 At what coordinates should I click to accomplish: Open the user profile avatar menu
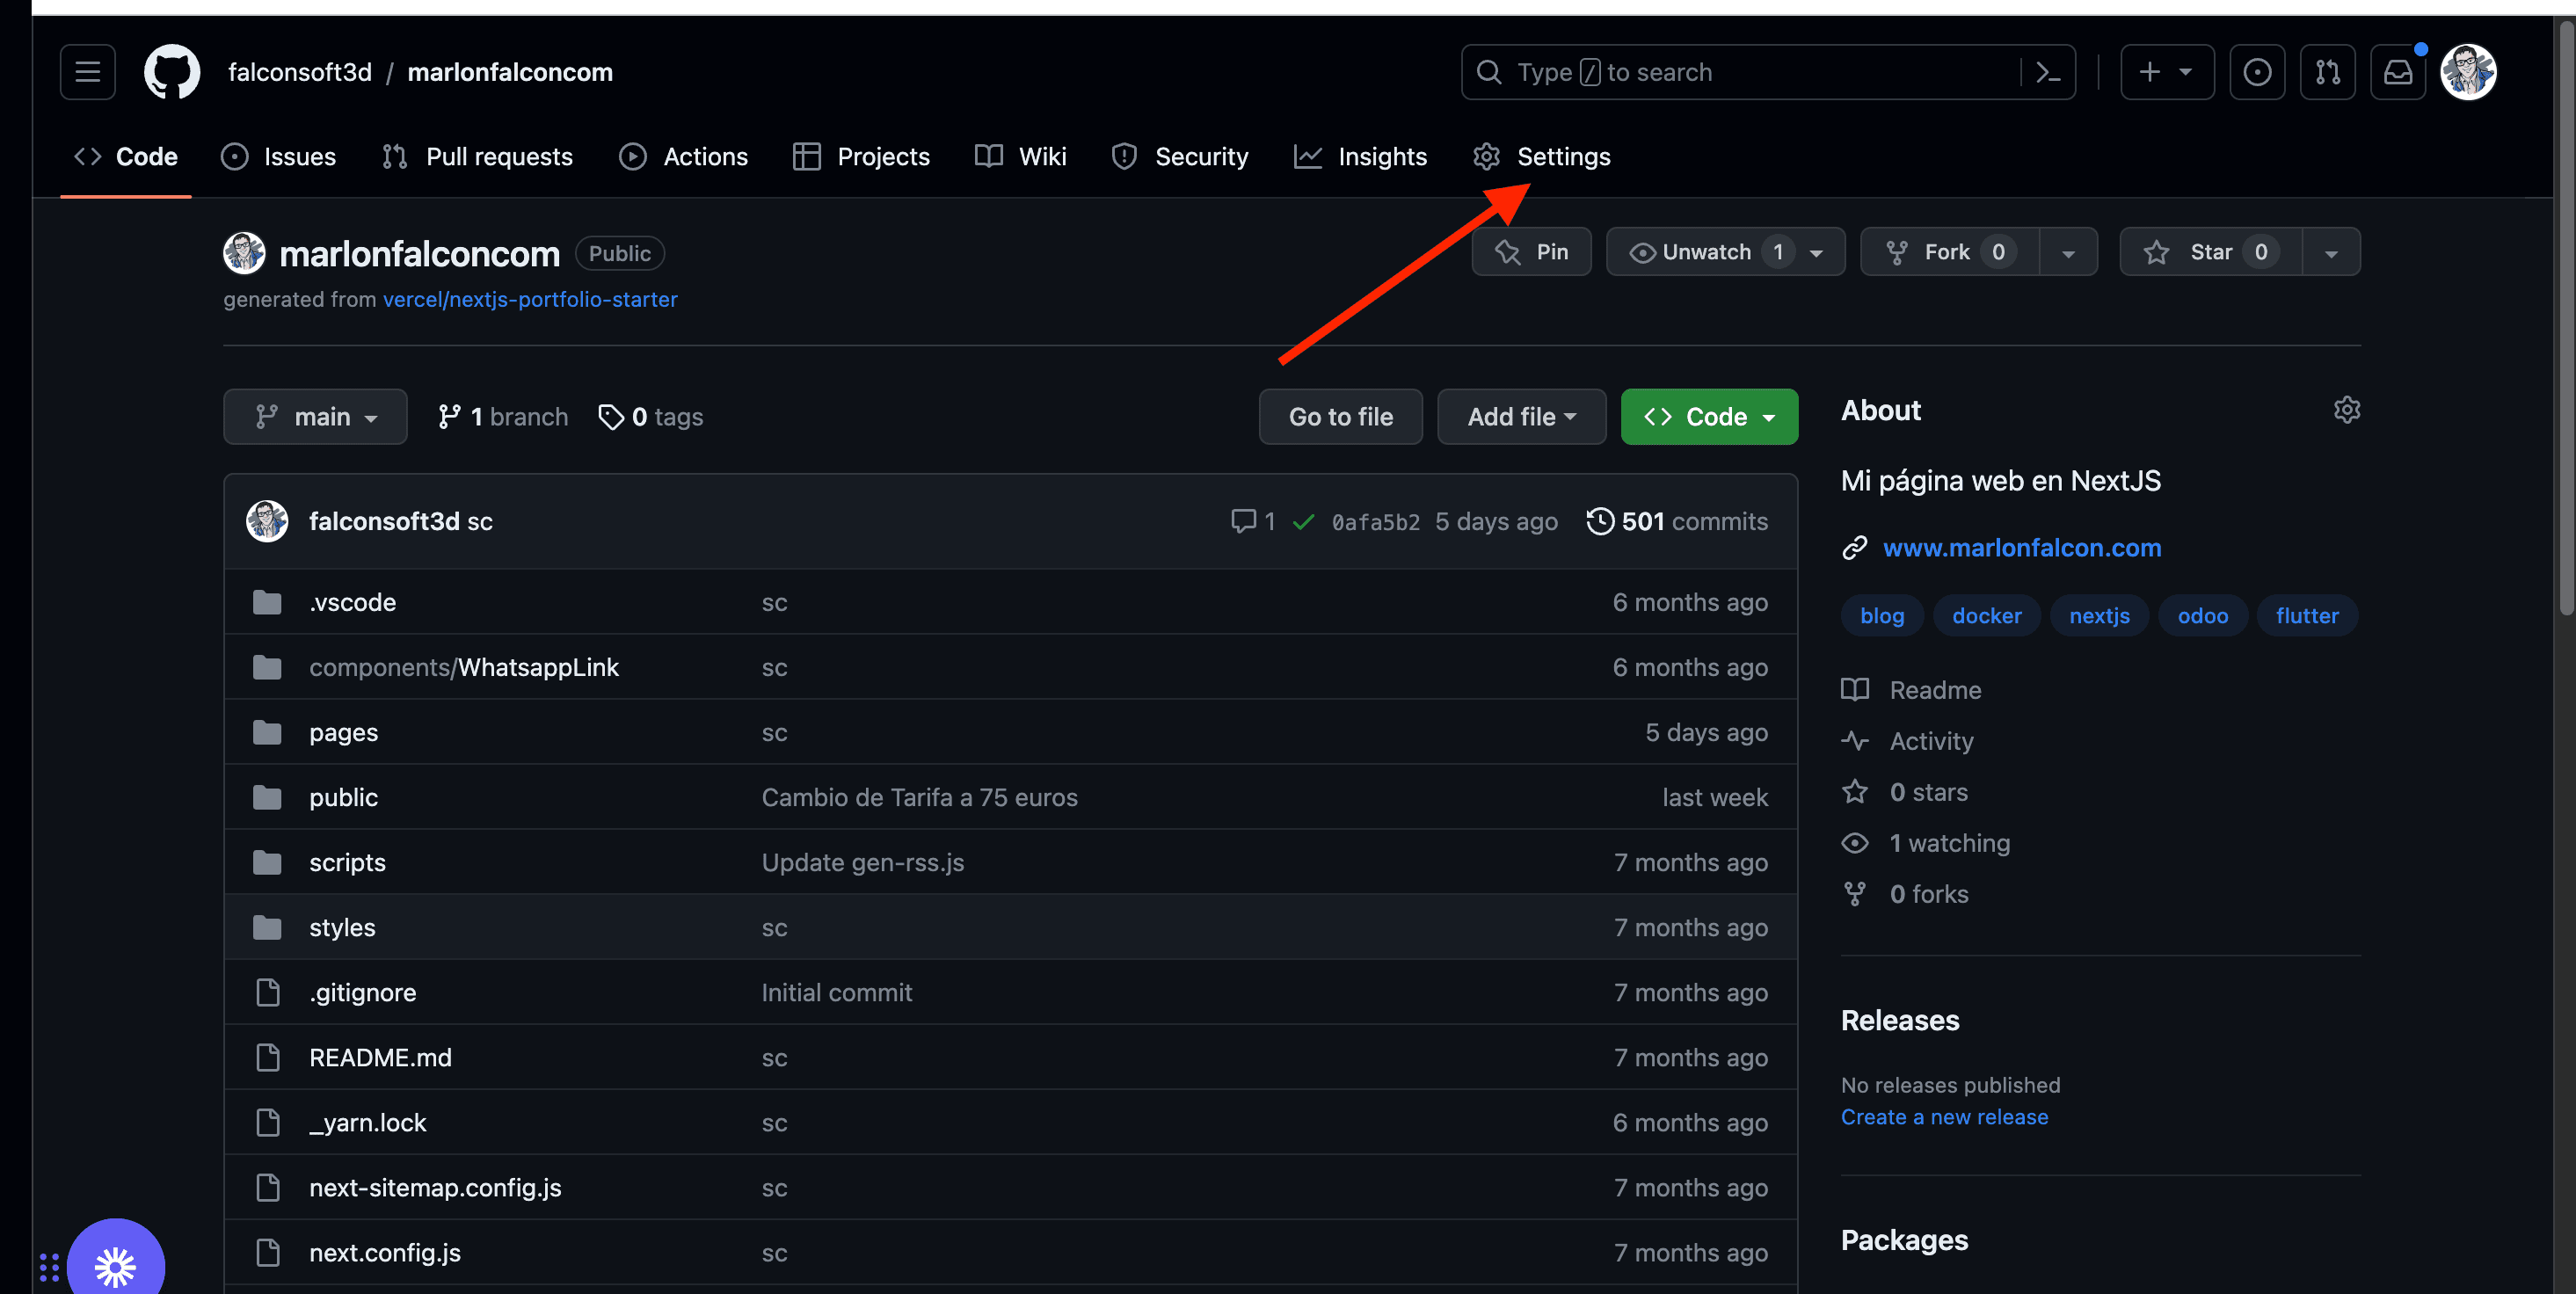[x=2468, y=72]
